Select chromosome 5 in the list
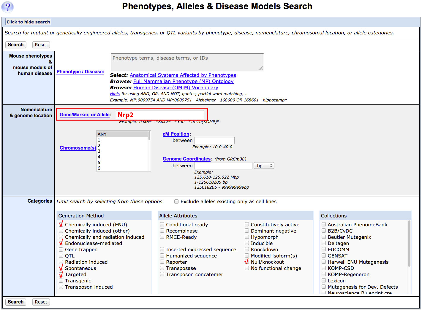 click(x=122, y=163)
